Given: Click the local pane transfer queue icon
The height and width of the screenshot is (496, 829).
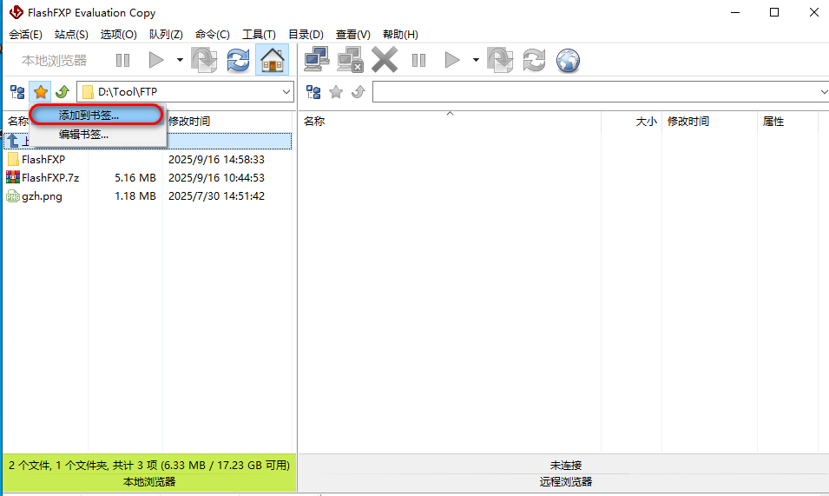Looking at the screenshot, I should point(204,60).
